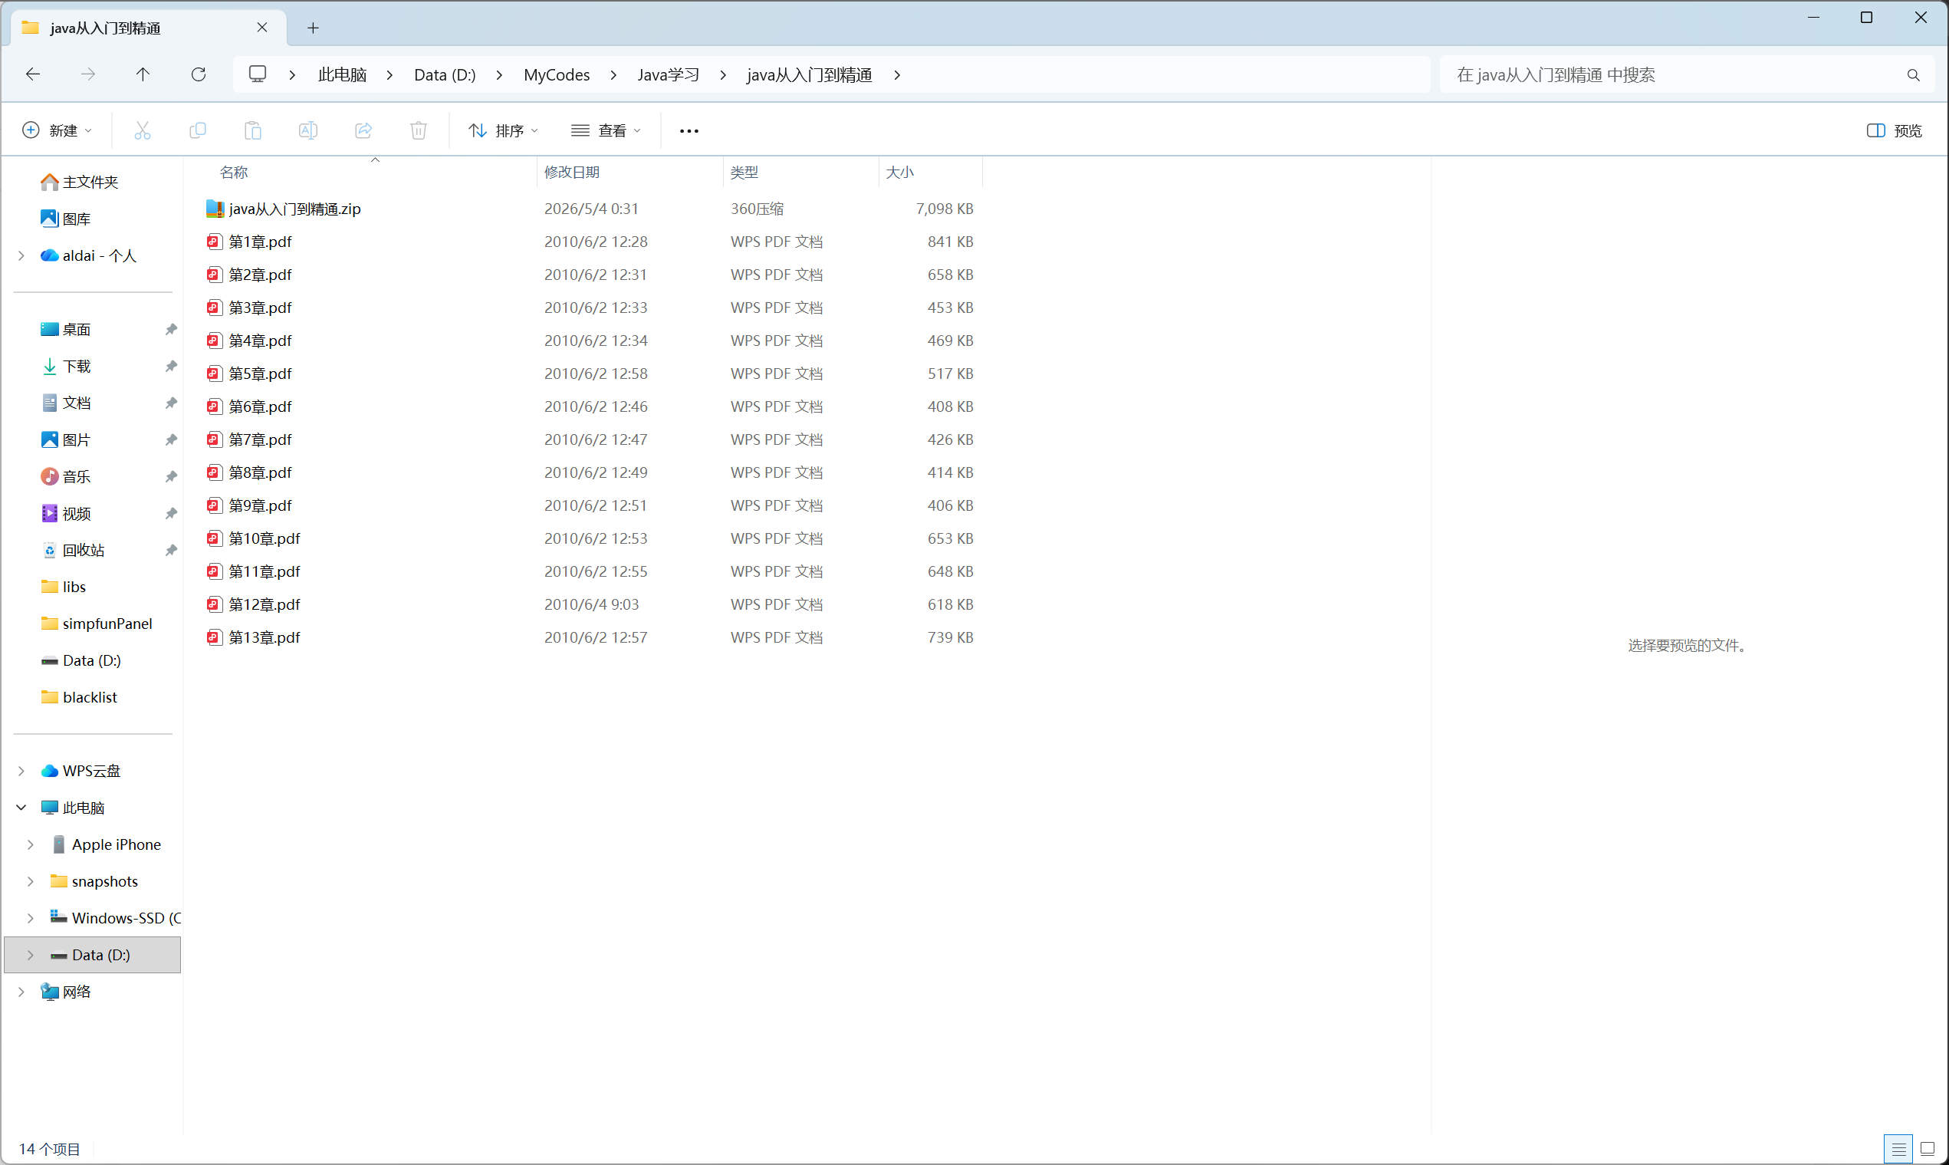Click the Paste clipboard icon
Screen dimensions: 1949x1165
point(253,130)
